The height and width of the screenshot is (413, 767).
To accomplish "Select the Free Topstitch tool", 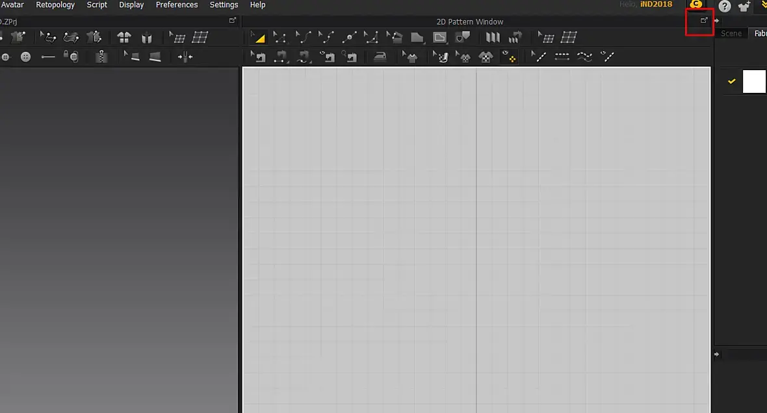I will pyautogui.click(x=584, y=56).
